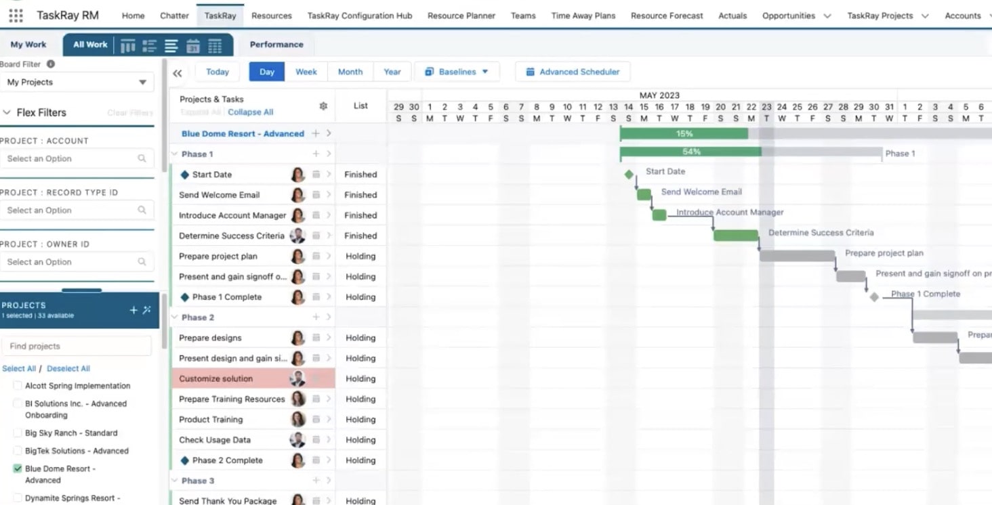Select Year timeline scale
The height and width of the screenshot is (505, 992).
coord(392,72)
